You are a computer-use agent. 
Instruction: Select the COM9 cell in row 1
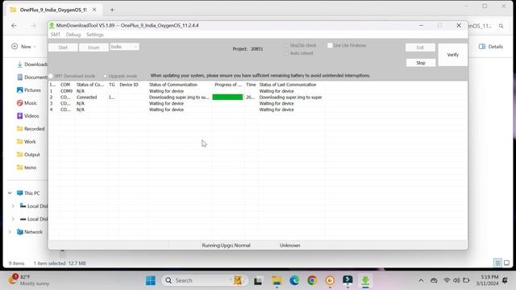66,91
